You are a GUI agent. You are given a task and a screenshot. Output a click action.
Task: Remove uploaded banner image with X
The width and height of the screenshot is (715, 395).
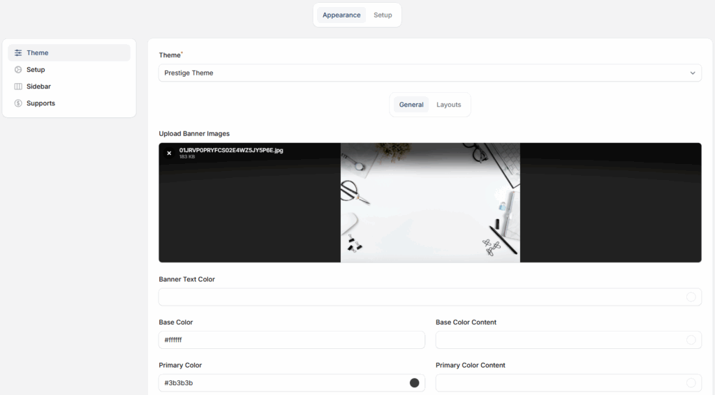tap(169, 153)
